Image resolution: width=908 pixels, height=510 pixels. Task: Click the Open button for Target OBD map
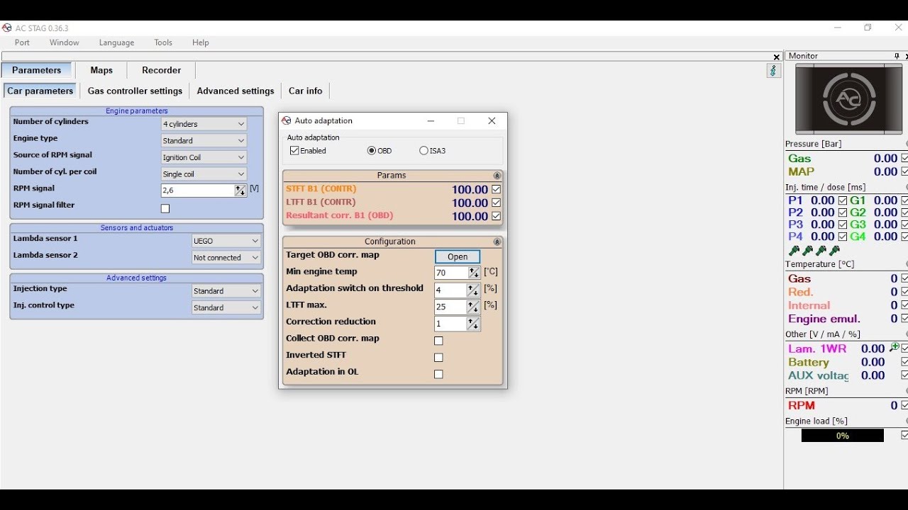[x=458, y=256]
